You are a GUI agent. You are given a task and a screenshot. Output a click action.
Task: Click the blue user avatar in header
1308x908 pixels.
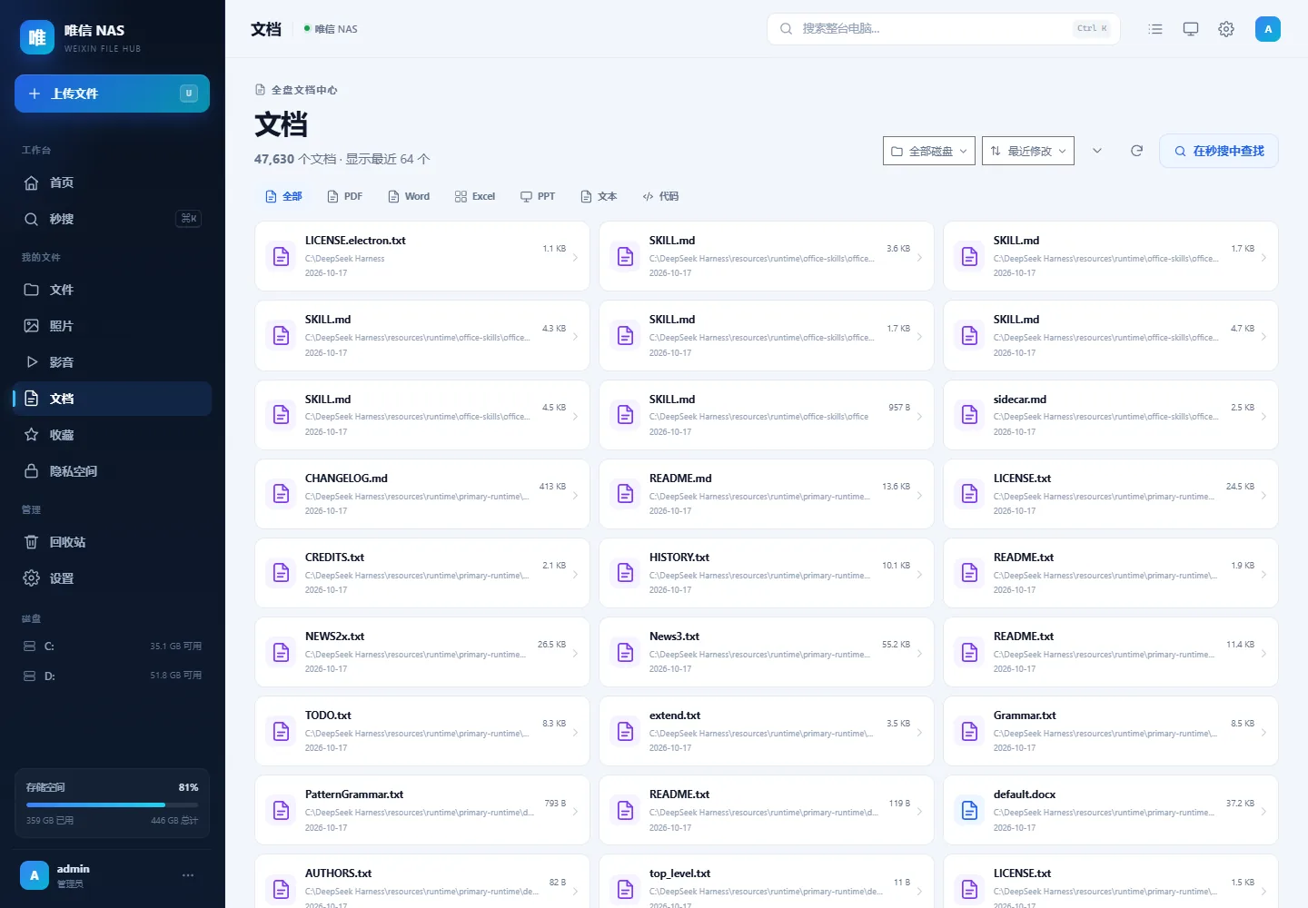[x=1268, y=29]
